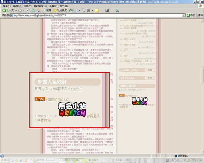Open the 開始 Start button

5,160
